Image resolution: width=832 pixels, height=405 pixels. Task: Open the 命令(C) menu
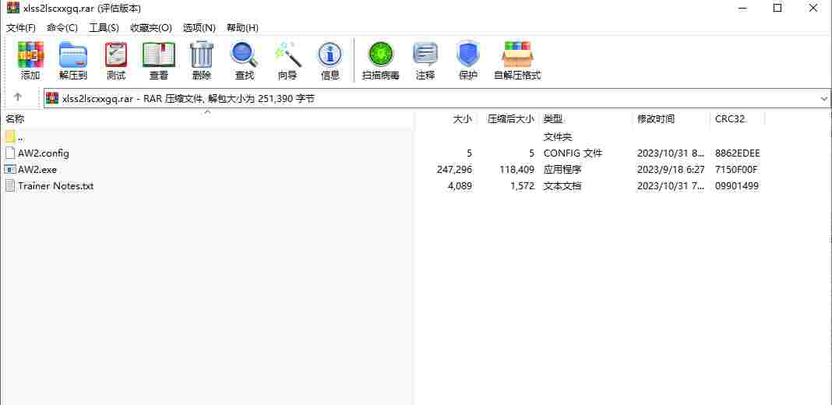point(62,27)
